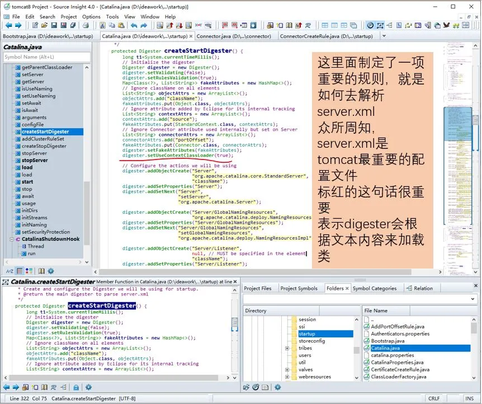Open context window settings gear icon
Viewport: 482px width, 404px height.
88,387
